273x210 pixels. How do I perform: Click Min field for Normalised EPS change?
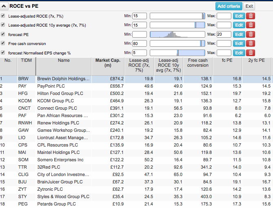pyautogui.click(x=140, y=53)
